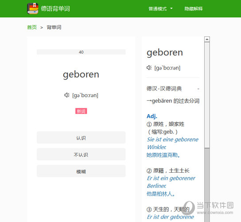Click the Adj. part-of-speech label
241x222 pixels.
click(x=152, y=116)
